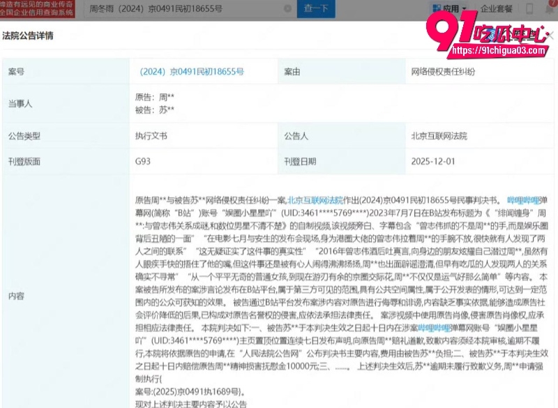Click the plaintiff line 原告：周**

click(x=155, y=97)
